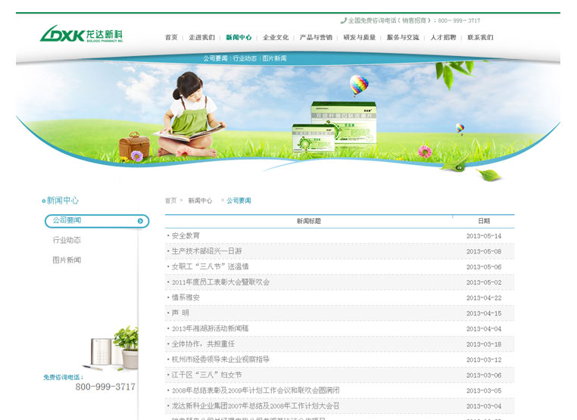Open the article 杭州市经委领导来企业视察指导
Screen dimensions: 577x420
pos(220,359)
